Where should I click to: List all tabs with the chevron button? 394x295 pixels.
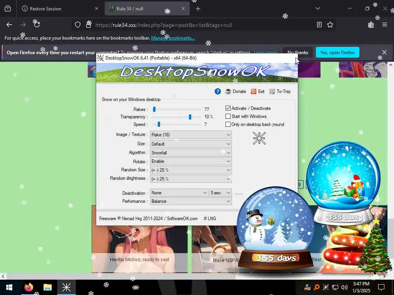coord(317,9)
